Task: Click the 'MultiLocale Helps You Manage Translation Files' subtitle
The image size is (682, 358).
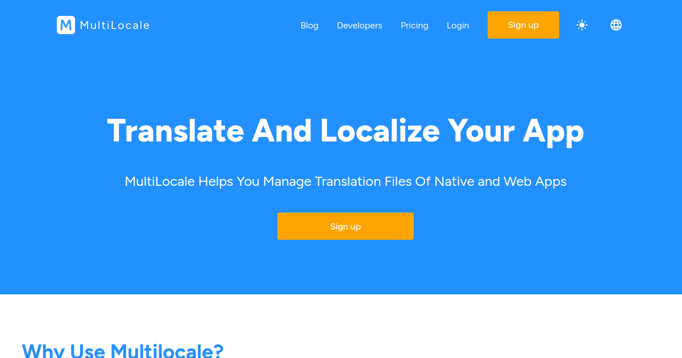Action: 346,182
